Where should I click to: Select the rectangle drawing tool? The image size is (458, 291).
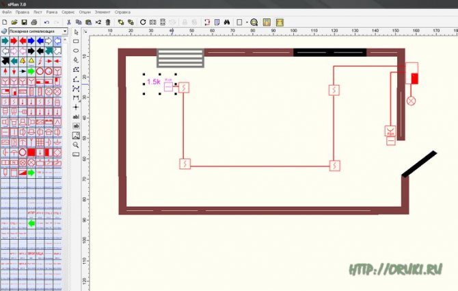tap(76, 41)
